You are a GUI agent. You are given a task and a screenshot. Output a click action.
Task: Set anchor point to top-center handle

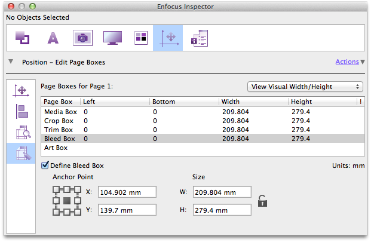point(67,189)
